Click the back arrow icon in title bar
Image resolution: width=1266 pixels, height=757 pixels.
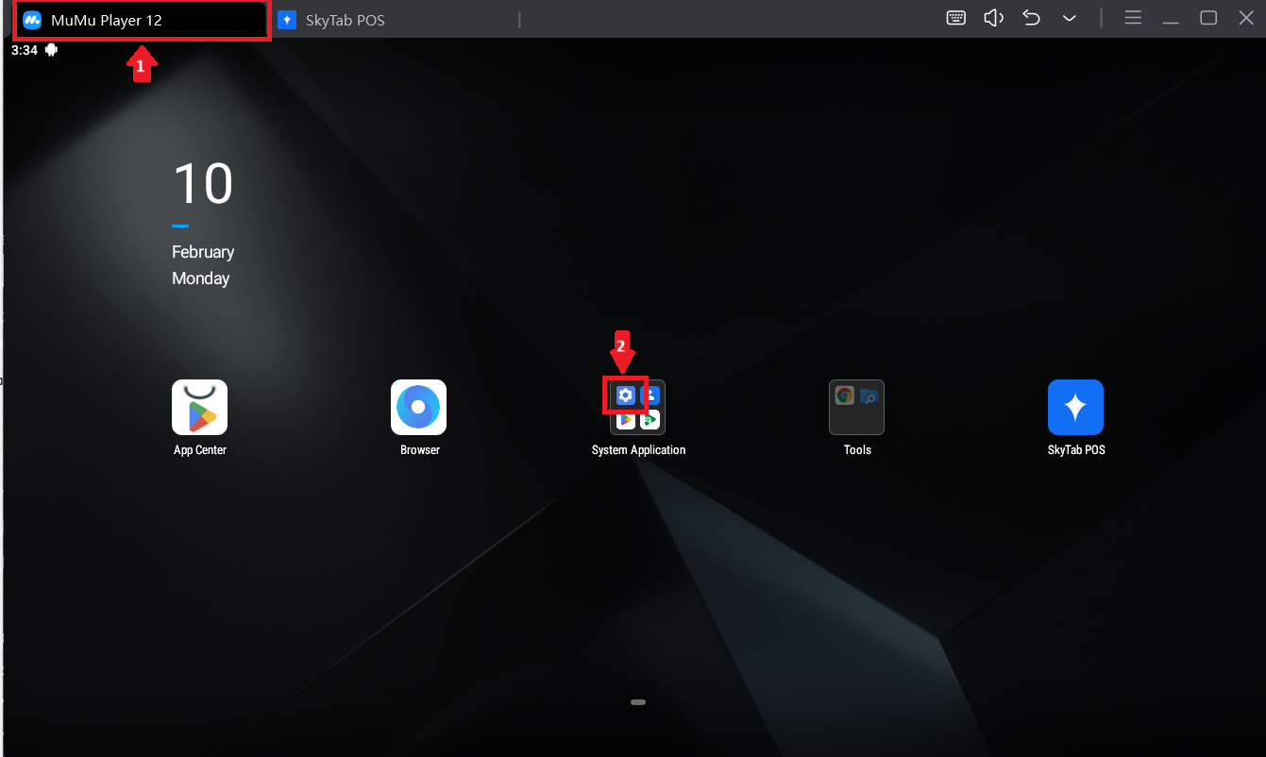click(1032, 18)
